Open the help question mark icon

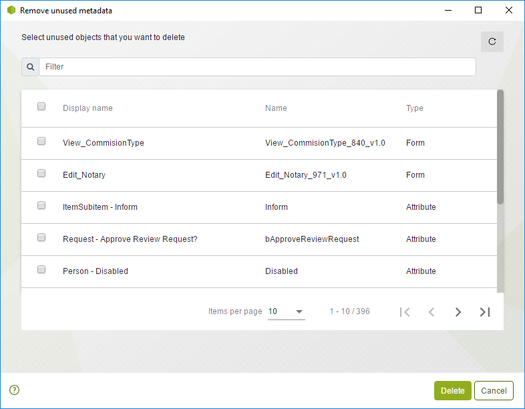(15, 390)
